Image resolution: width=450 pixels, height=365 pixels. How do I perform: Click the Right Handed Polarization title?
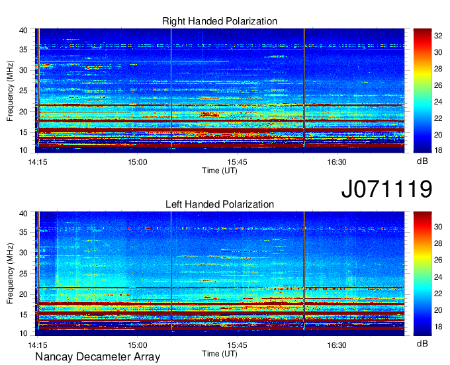[220, 21]
